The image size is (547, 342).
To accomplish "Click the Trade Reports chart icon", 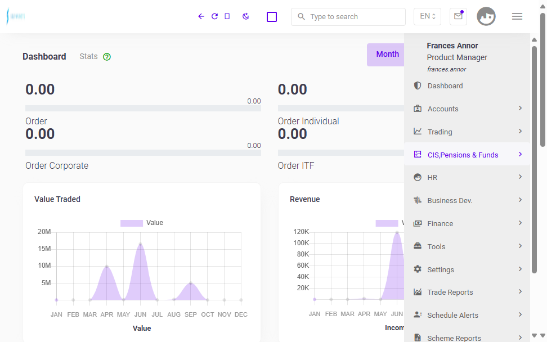I will pos(417,292).
